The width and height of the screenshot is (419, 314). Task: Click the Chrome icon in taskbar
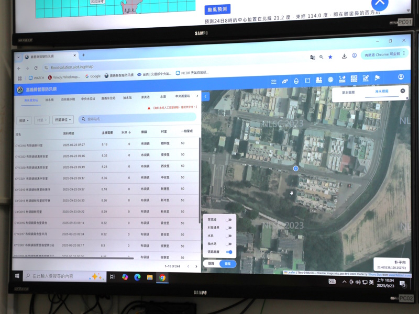pyautogui.click(x=162, y=278)
